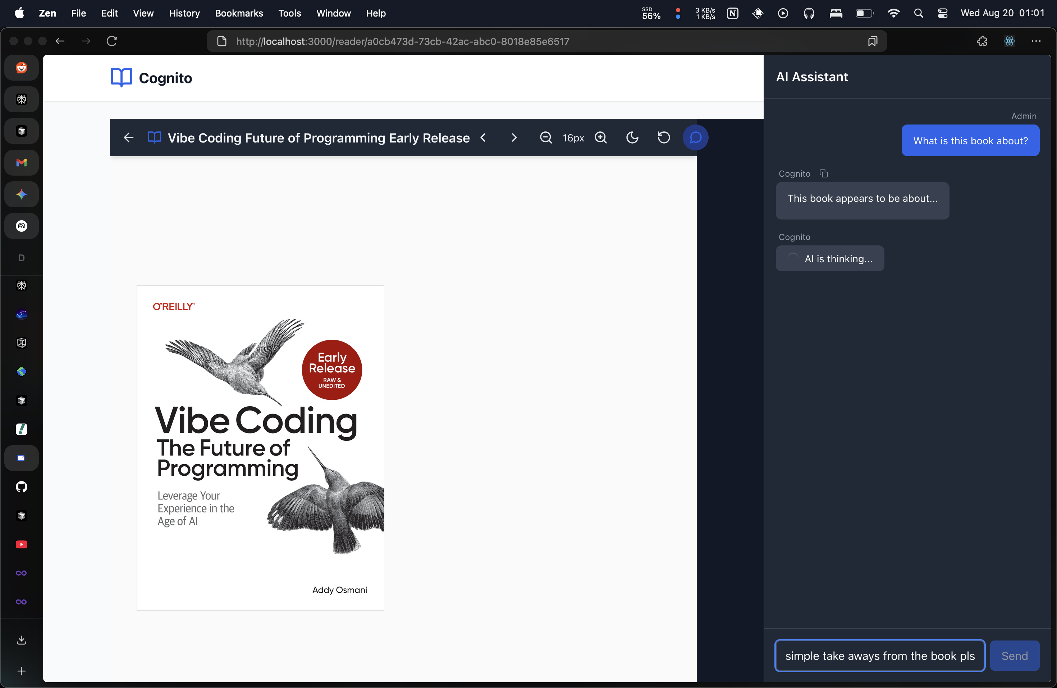Open YouTube from the sidebar
Viewport: 1057px width, 688px height.
tap(21, 544)
